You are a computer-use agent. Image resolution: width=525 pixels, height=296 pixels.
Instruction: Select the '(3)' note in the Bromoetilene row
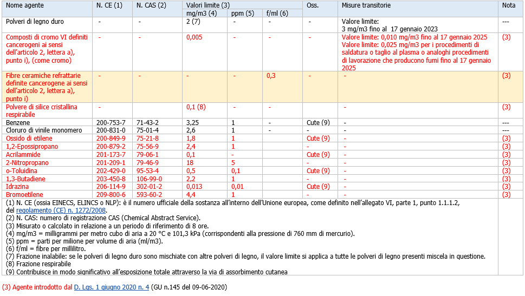[506, 195]
